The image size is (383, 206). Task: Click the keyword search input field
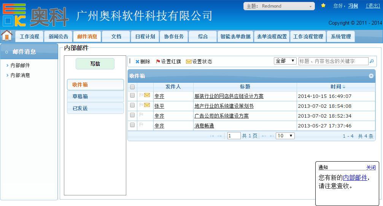pyautogui.click(x=333, y=61)
